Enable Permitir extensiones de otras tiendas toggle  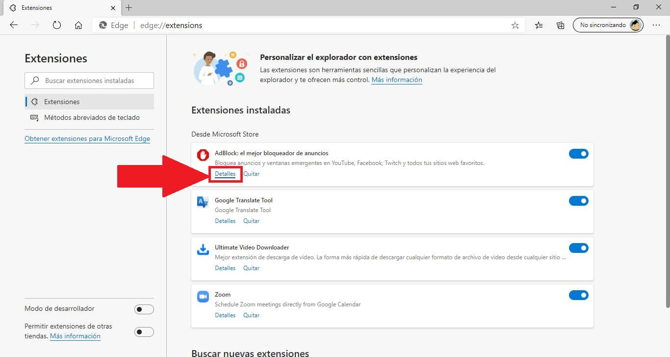point(144,332)
